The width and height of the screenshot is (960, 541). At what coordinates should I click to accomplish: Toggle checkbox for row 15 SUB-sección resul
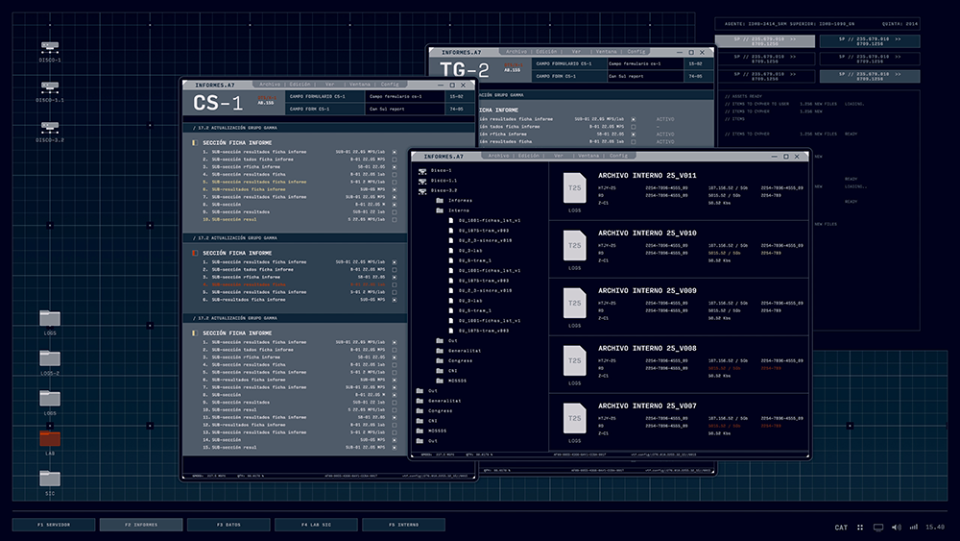pos(395,447)
